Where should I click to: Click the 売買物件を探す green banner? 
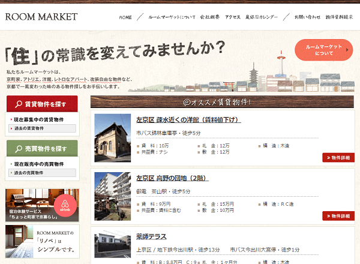(42, 148)
